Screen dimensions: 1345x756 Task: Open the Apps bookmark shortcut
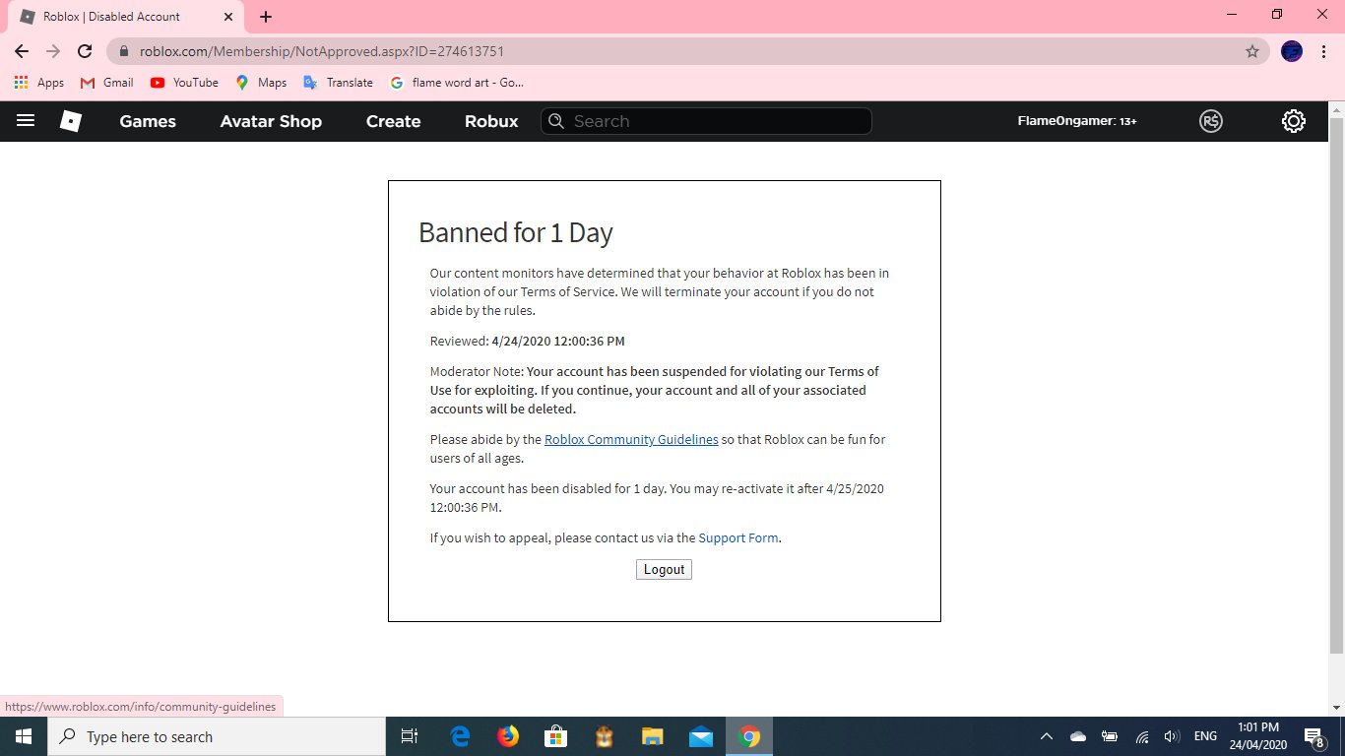tap(39, 83)
